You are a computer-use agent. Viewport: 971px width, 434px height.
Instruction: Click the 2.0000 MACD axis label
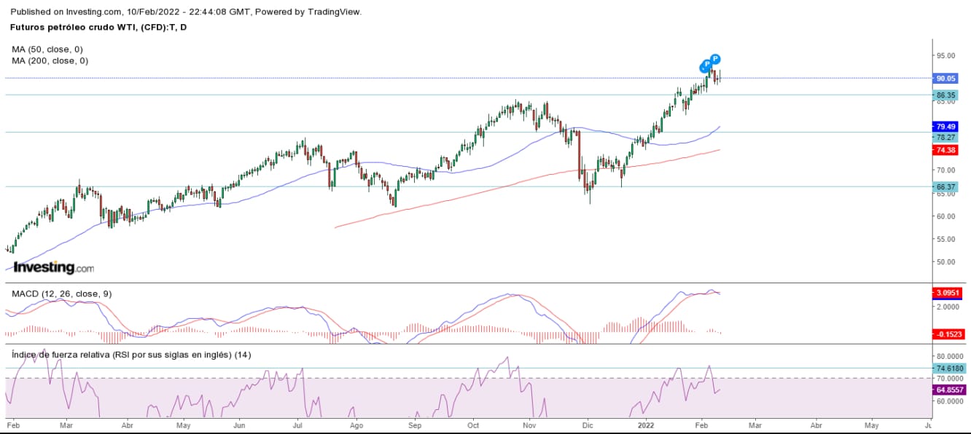(948, 307)
